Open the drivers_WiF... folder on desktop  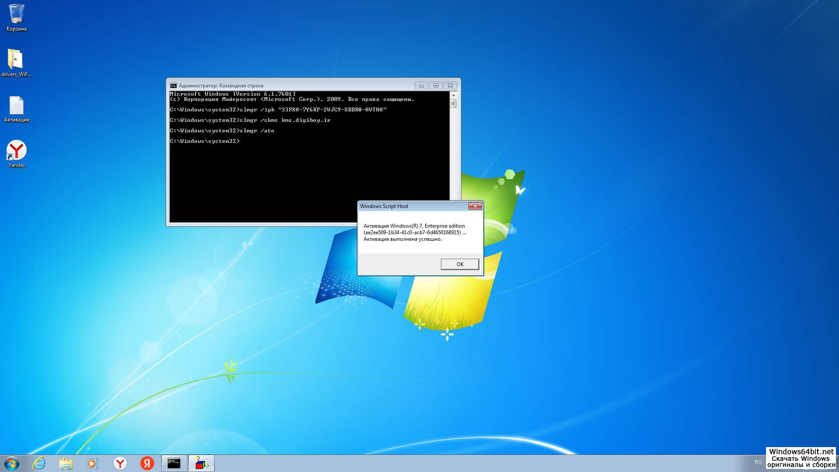[16, 60]
